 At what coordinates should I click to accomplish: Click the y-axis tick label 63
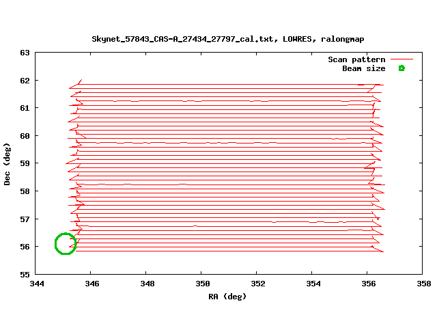tap(25, 53)
